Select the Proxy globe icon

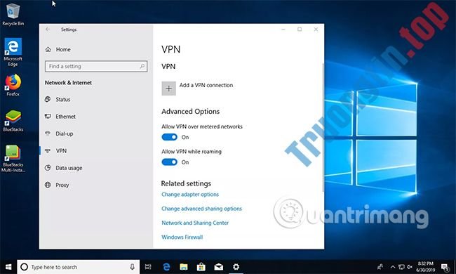point(48,185)
